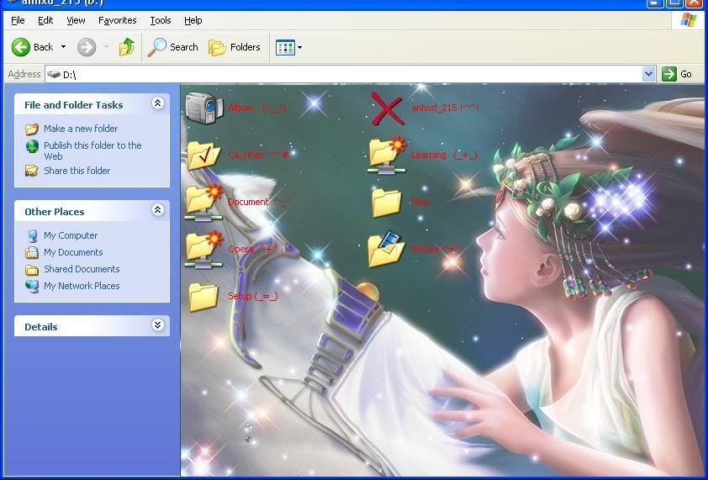Select the Document network folder icon
Image resolution: width=708 pixels, height=480 pixels.
pos(203,203)
